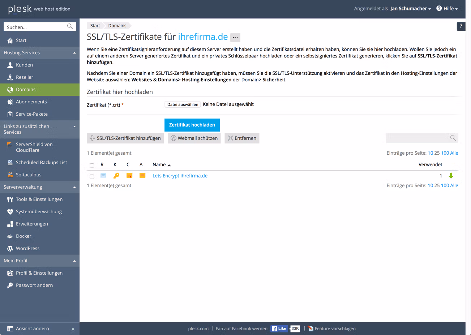Check the select-all certificates checkbox
The height and width of the screenshot is (335, 471).
click(92, 164)
